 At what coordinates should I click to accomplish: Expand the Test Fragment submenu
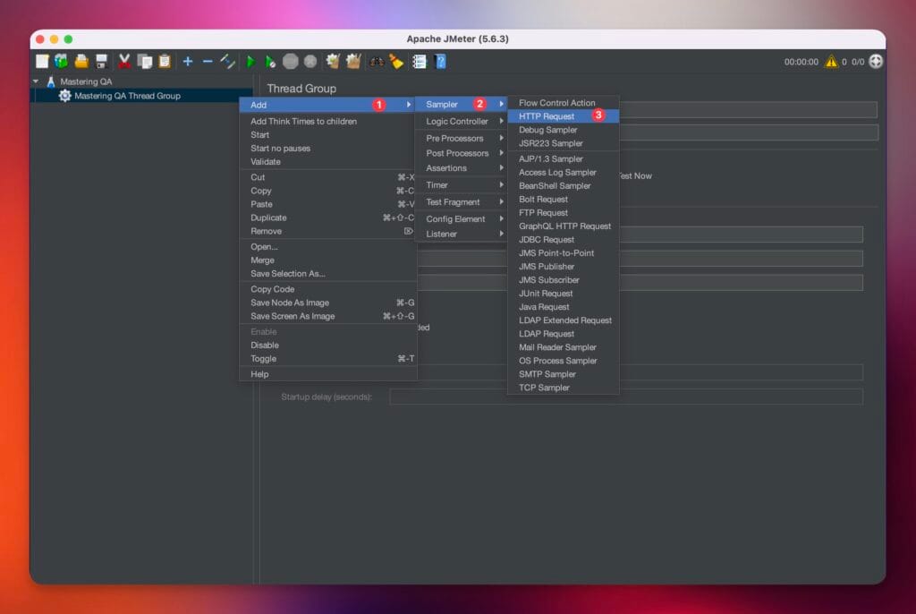click(x=461, y=201)
